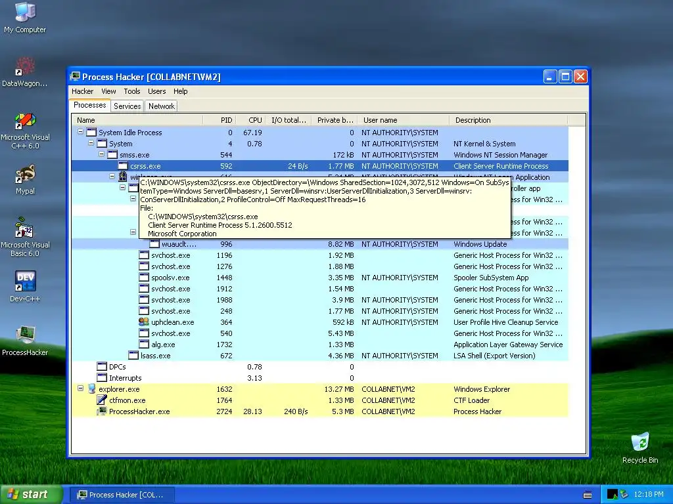The width and height of the screenshot is (673, 504).
Task: Sort by User name column header
Action: coord(404,120)
